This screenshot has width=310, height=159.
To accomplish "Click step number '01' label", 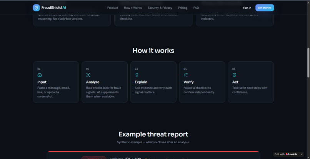I will [39, 69].
